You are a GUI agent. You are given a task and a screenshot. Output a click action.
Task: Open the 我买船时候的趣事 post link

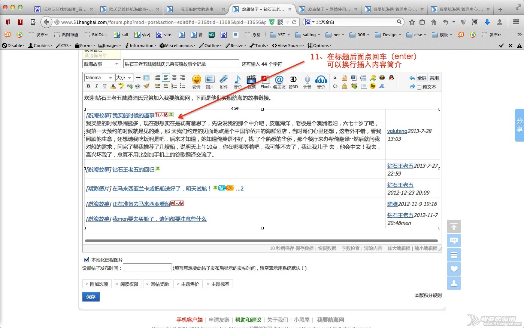point(133,115)
